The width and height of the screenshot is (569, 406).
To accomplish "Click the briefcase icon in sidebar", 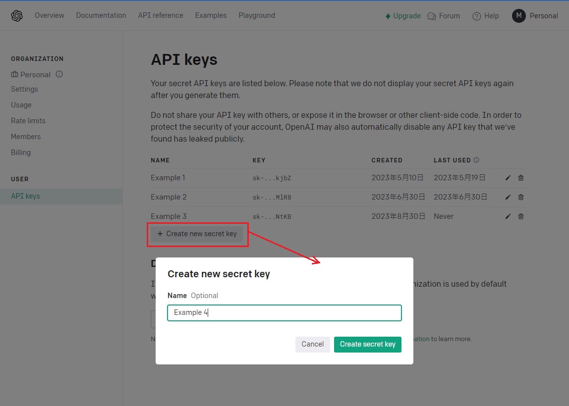I will 14,74.
